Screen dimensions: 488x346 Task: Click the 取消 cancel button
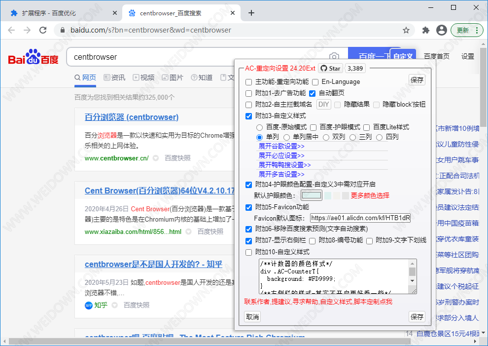[x=252, y=317]
